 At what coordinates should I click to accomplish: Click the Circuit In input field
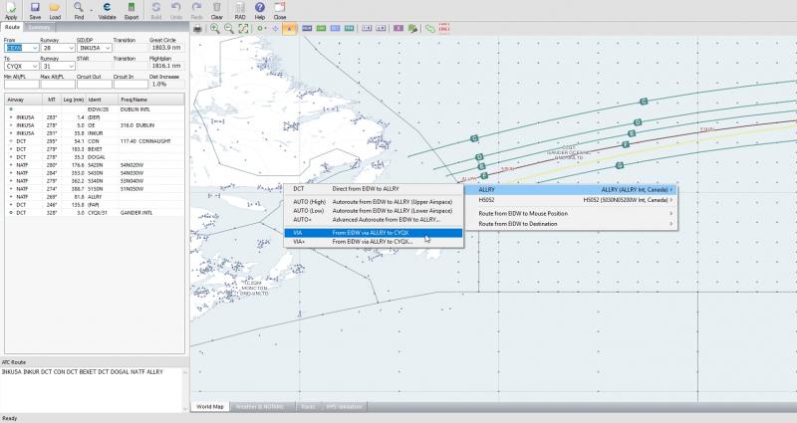point(131,85)
